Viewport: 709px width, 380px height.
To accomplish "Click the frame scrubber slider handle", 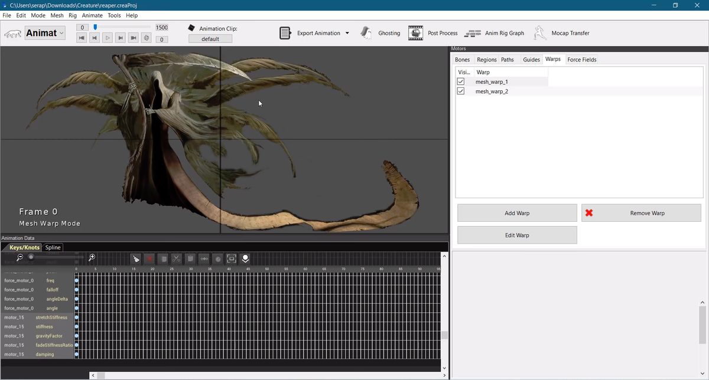I will (x=95, y=27).
